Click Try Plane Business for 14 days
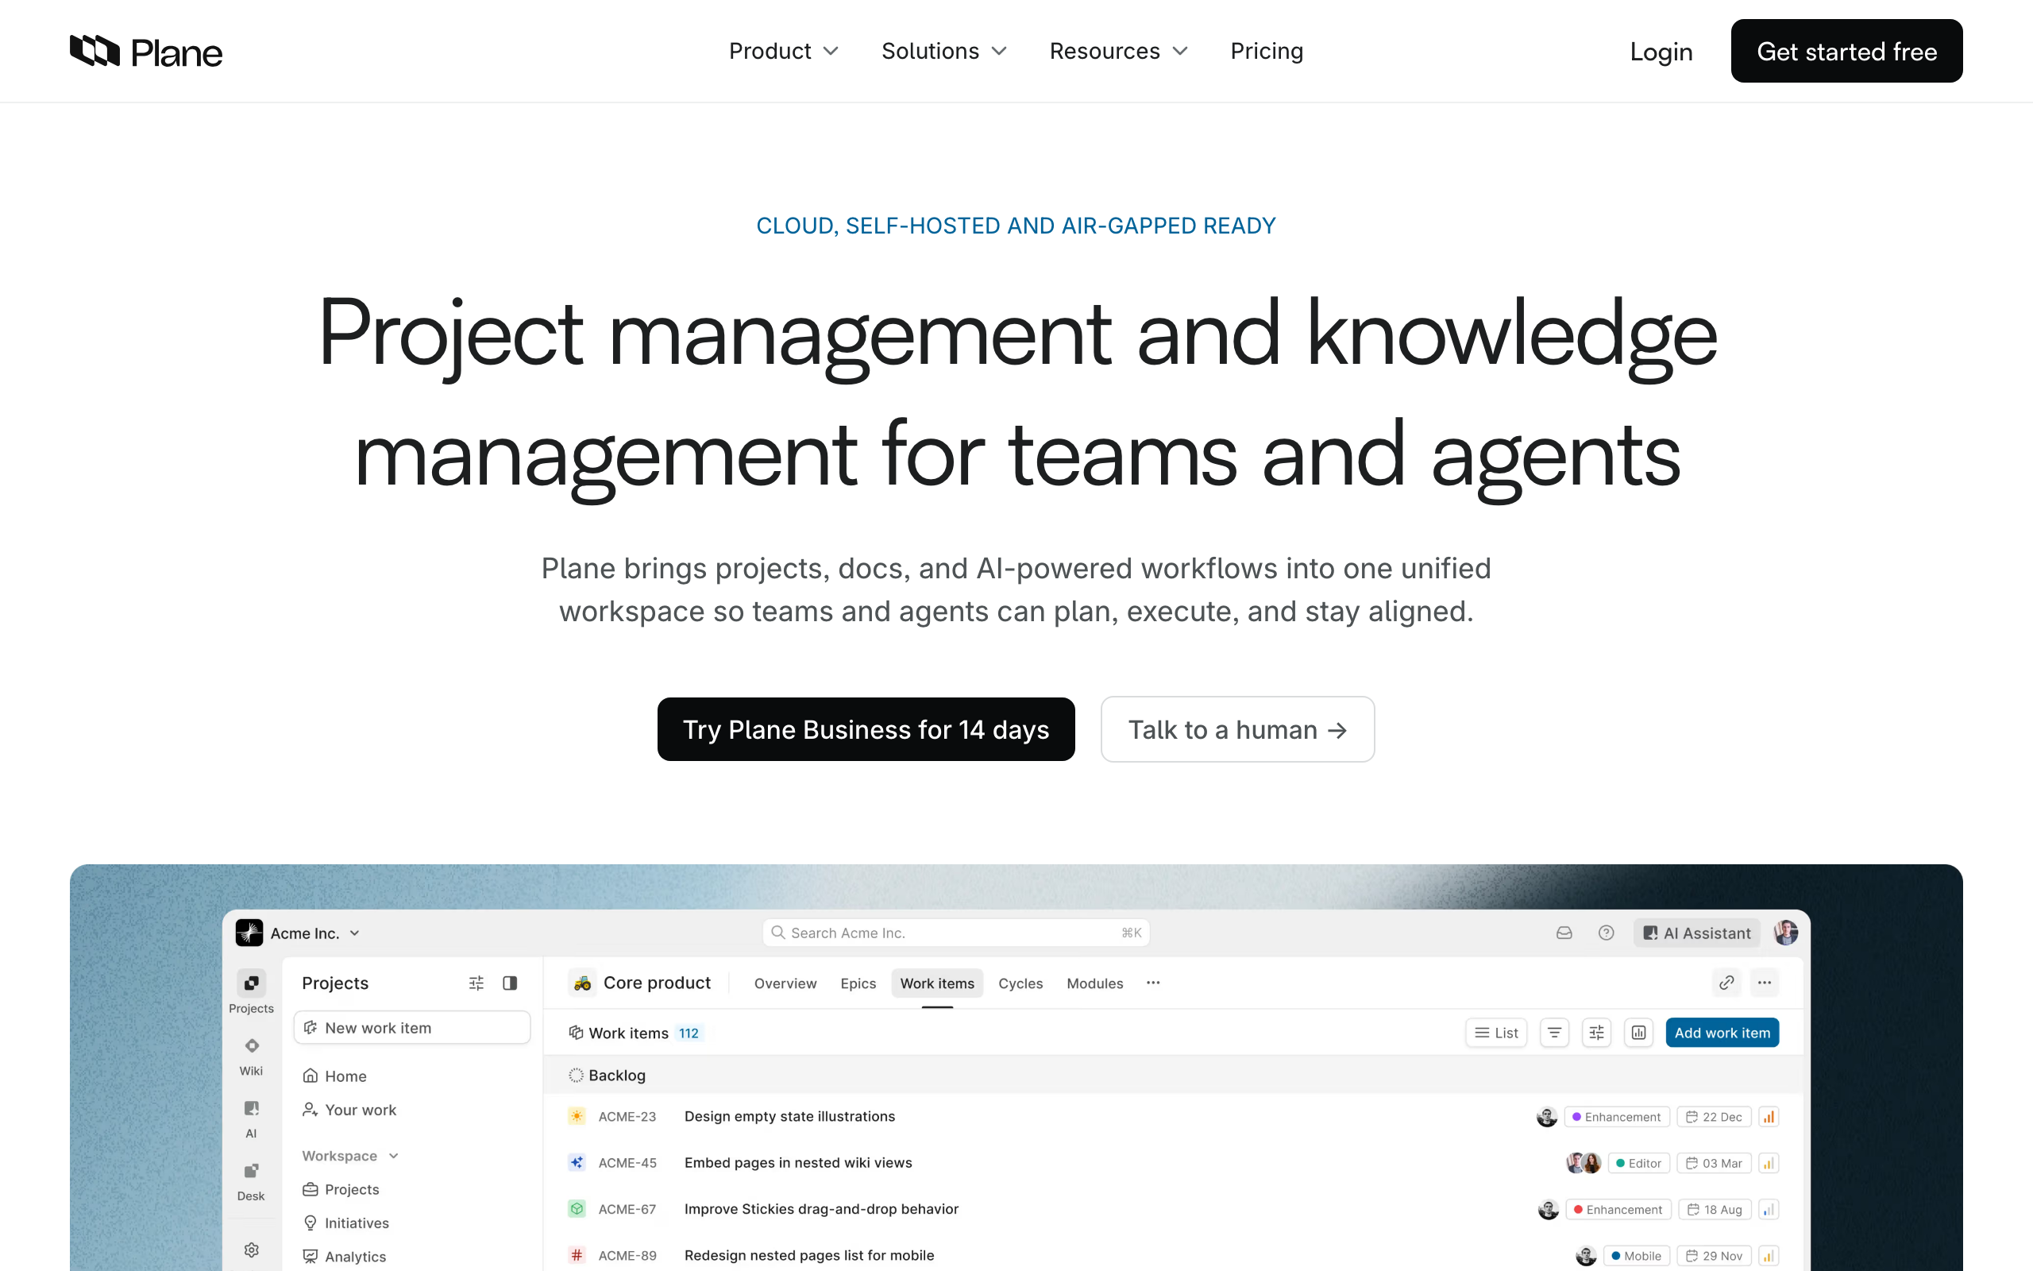Viewport: 2033px width, 1271px height. tap(866, 728)
